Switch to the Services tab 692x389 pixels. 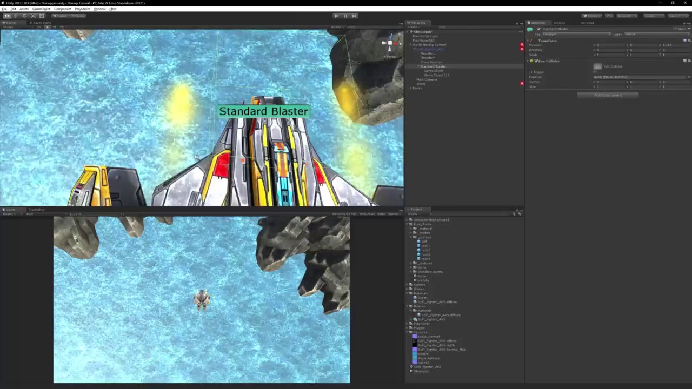click(587, 23)
